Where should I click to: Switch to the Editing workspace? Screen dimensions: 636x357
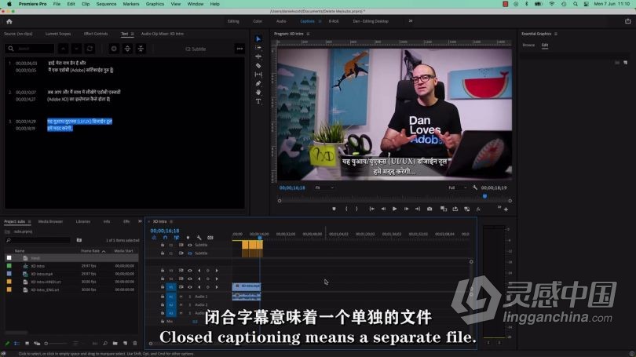click(233, 21)
